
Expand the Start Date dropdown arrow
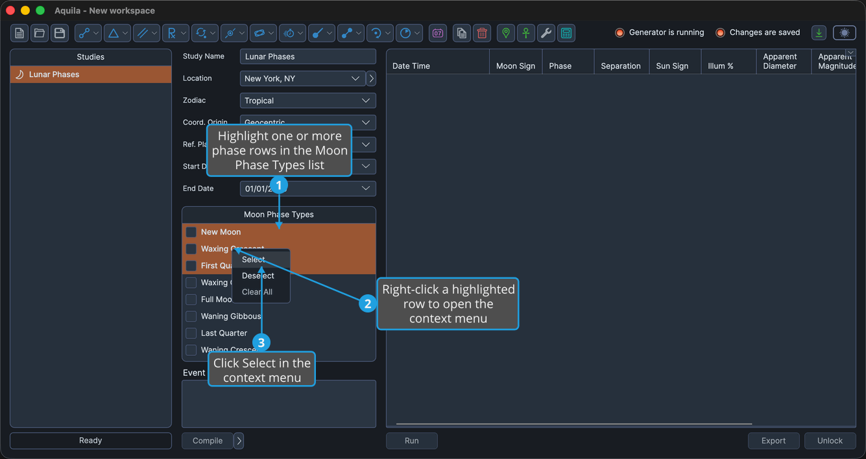(x=366, y=167)
